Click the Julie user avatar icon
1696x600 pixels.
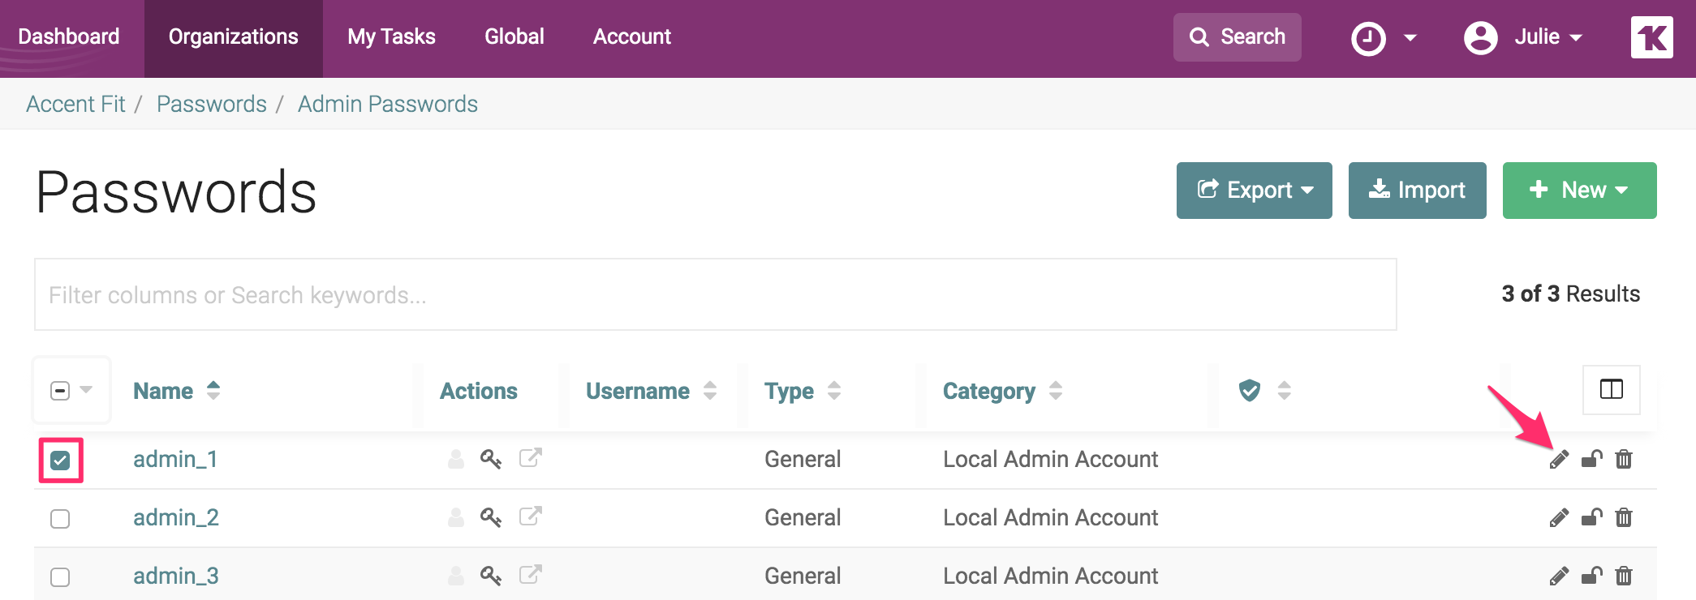coord(1481,37)
